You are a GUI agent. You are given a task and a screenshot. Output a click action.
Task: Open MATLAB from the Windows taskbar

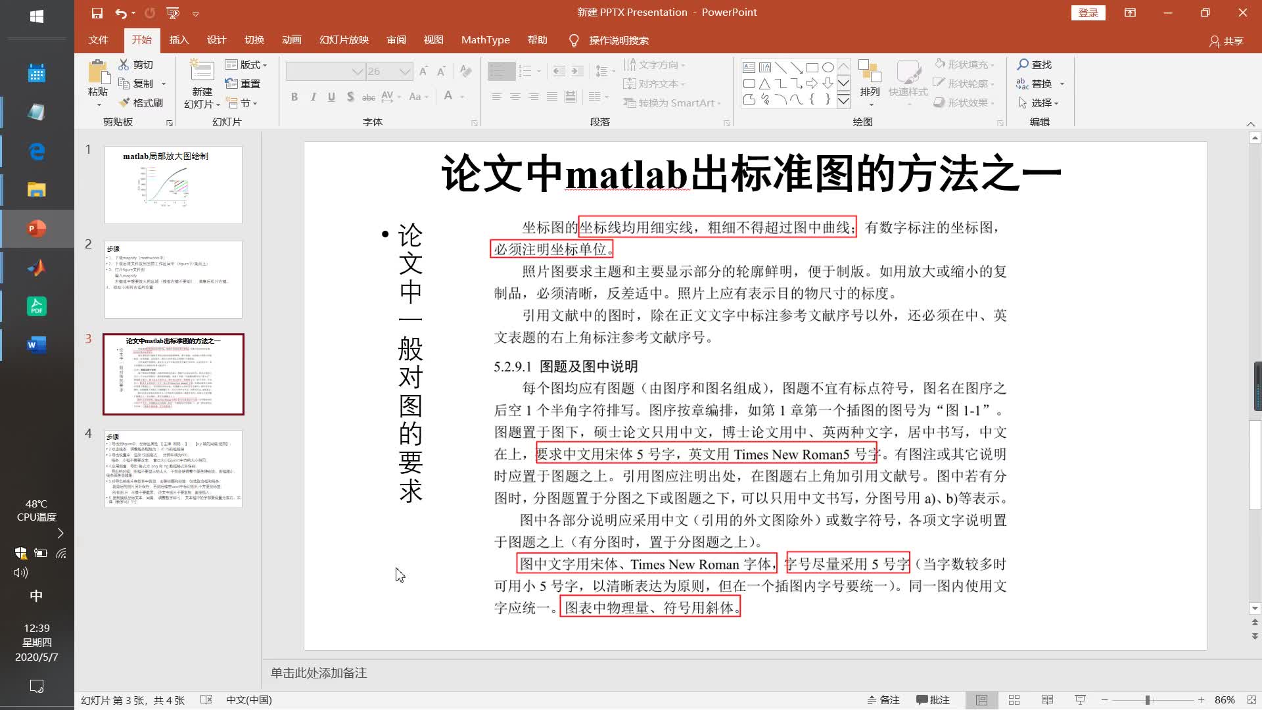(x=36, y=268)
